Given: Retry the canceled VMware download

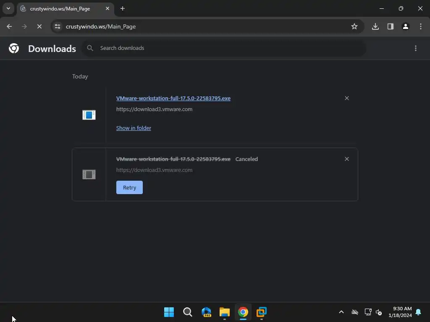Looking at the screenshot, I should pyautogui.click(x=129, y=187).
